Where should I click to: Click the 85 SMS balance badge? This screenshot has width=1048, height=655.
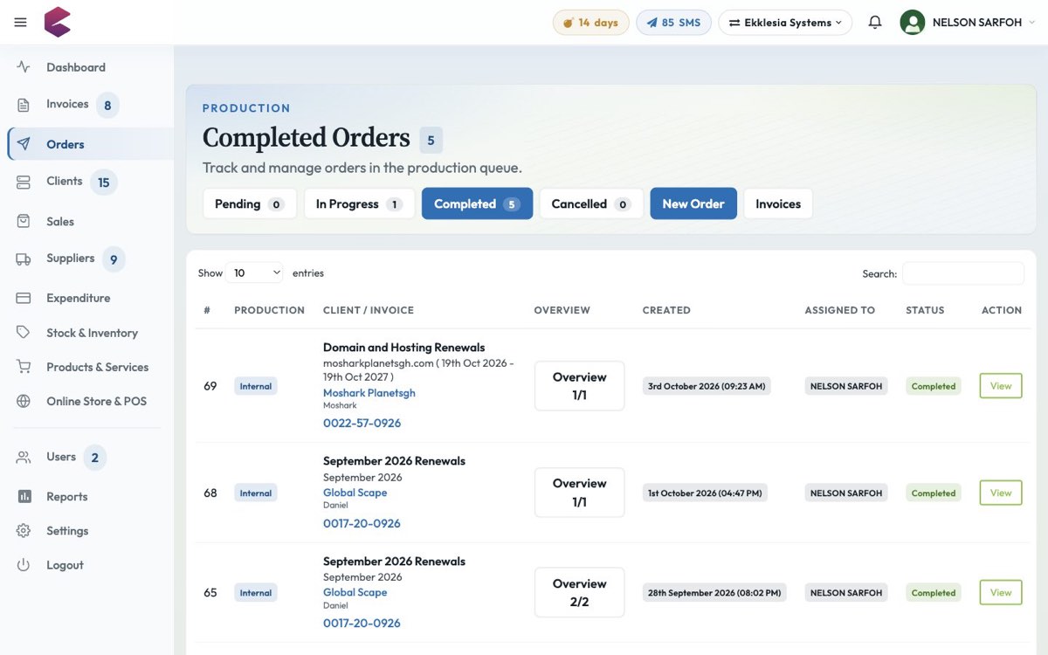tap(673, 23)
